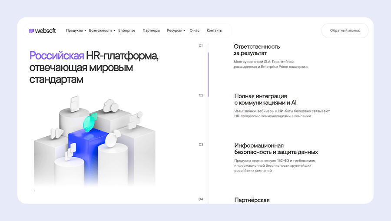Click the 02 step marker
The height and width of the screenshot is (221, 391).
[x=201, y=95]
